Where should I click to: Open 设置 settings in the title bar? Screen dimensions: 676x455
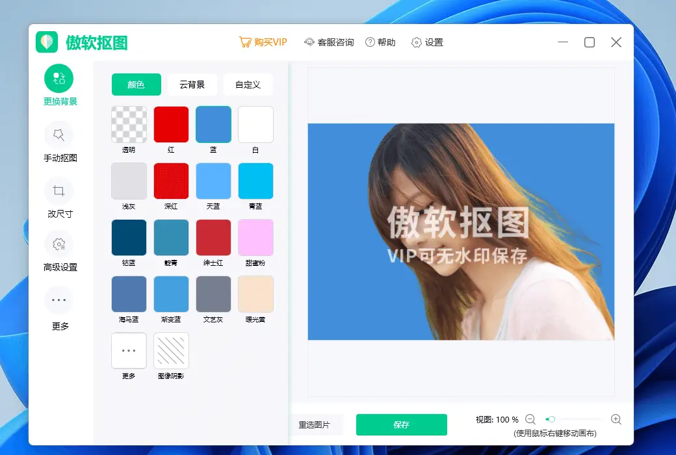point(427,42)
